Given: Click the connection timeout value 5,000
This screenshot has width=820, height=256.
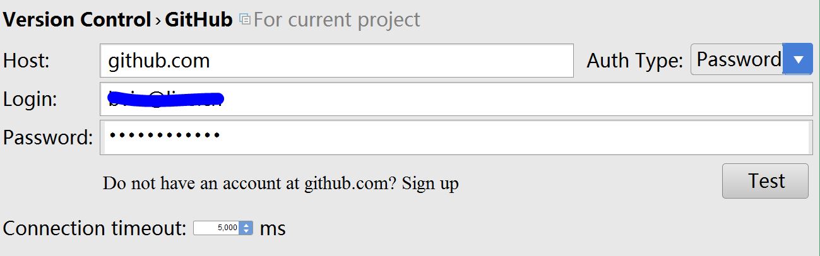Looking at the screenshot, I should (x=217, y=228).
